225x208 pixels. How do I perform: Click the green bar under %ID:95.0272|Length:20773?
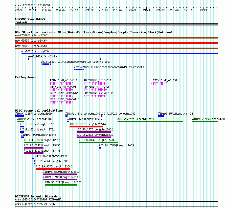coord(61,185)
